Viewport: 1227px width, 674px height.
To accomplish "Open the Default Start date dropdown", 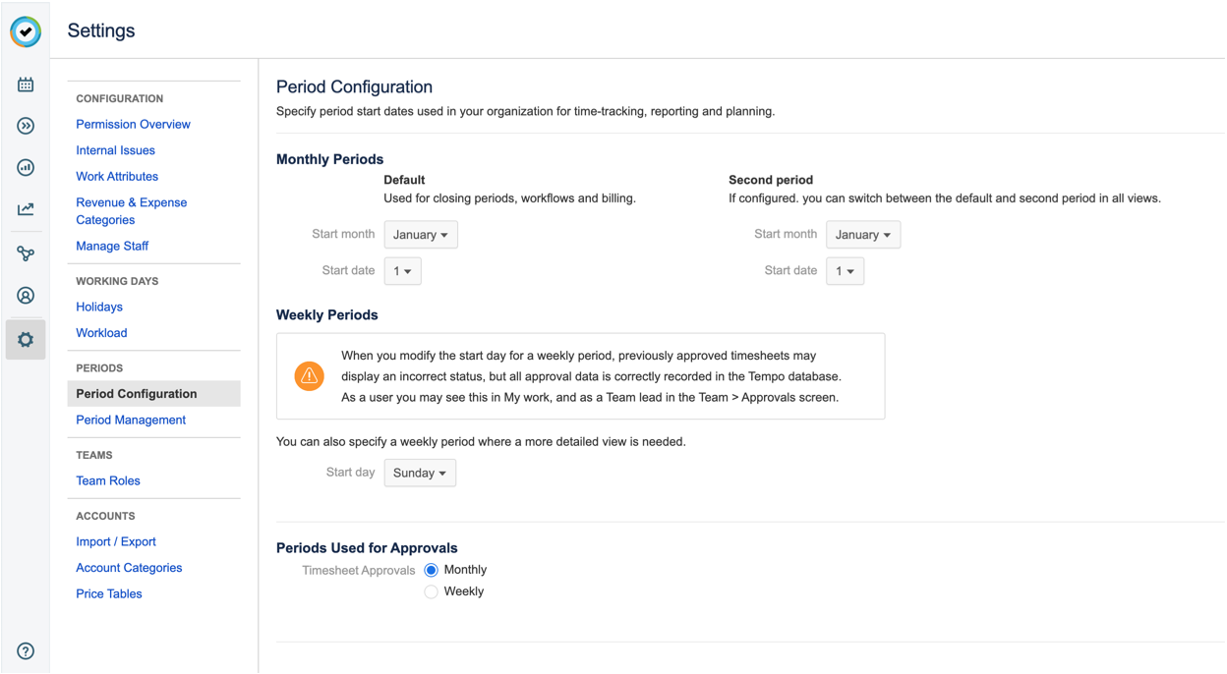I will tap(402, 271).
